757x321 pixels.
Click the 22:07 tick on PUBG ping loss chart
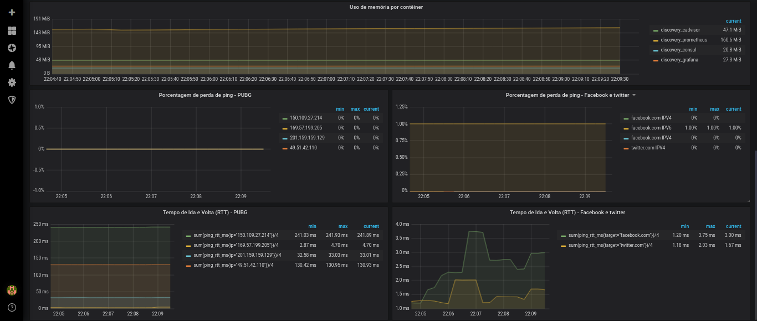151,196
